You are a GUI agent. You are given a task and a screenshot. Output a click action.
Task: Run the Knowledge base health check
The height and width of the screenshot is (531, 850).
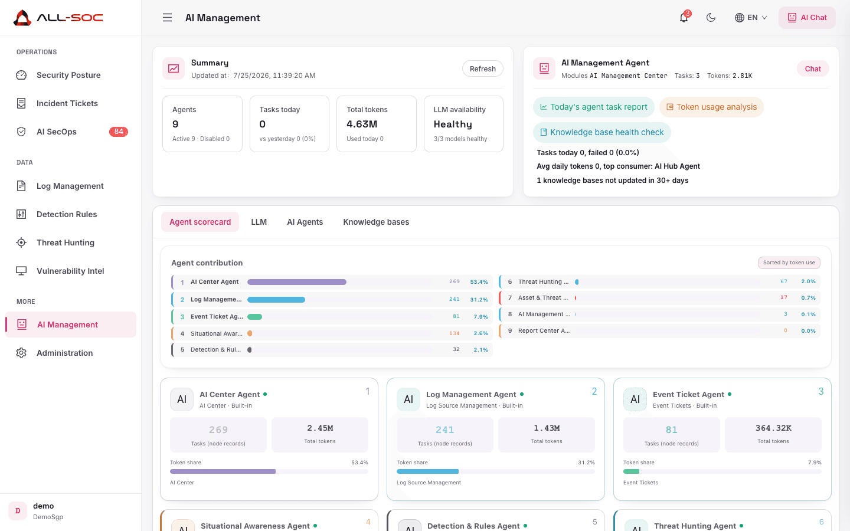(x=602, y=132)
